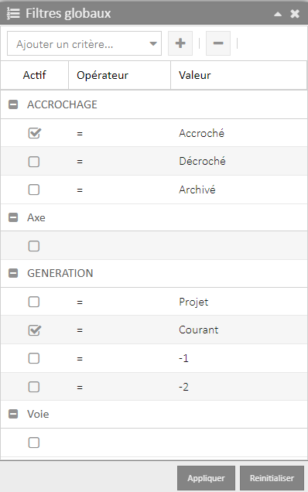Screen dimensions: 308x492
Task: Collapse the Voie group
Action: click(x=13, y=414)
